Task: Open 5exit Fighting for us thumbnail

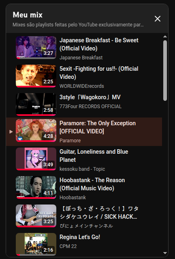Action: pos(36,76)
